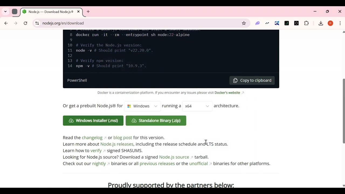This screenshot has width=345, height=194.
Task: Open the previous releases link
Action: pos(157,164)
